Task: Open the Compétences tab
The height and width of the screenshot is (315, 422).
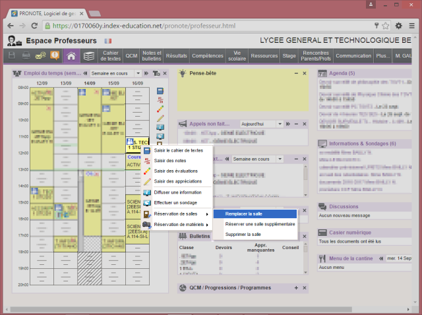Action: point(208,57)
